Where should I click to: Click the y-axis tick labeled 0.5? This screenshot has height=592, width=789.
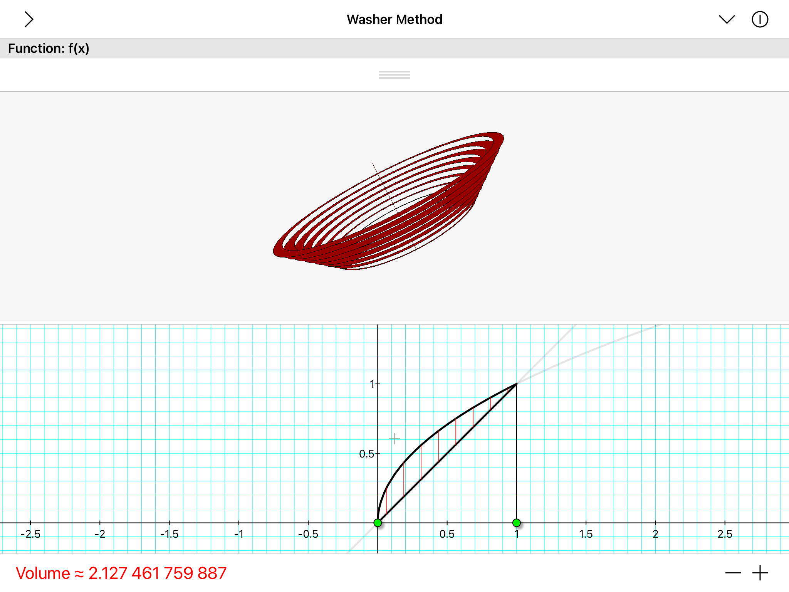[x=367, y=454]
